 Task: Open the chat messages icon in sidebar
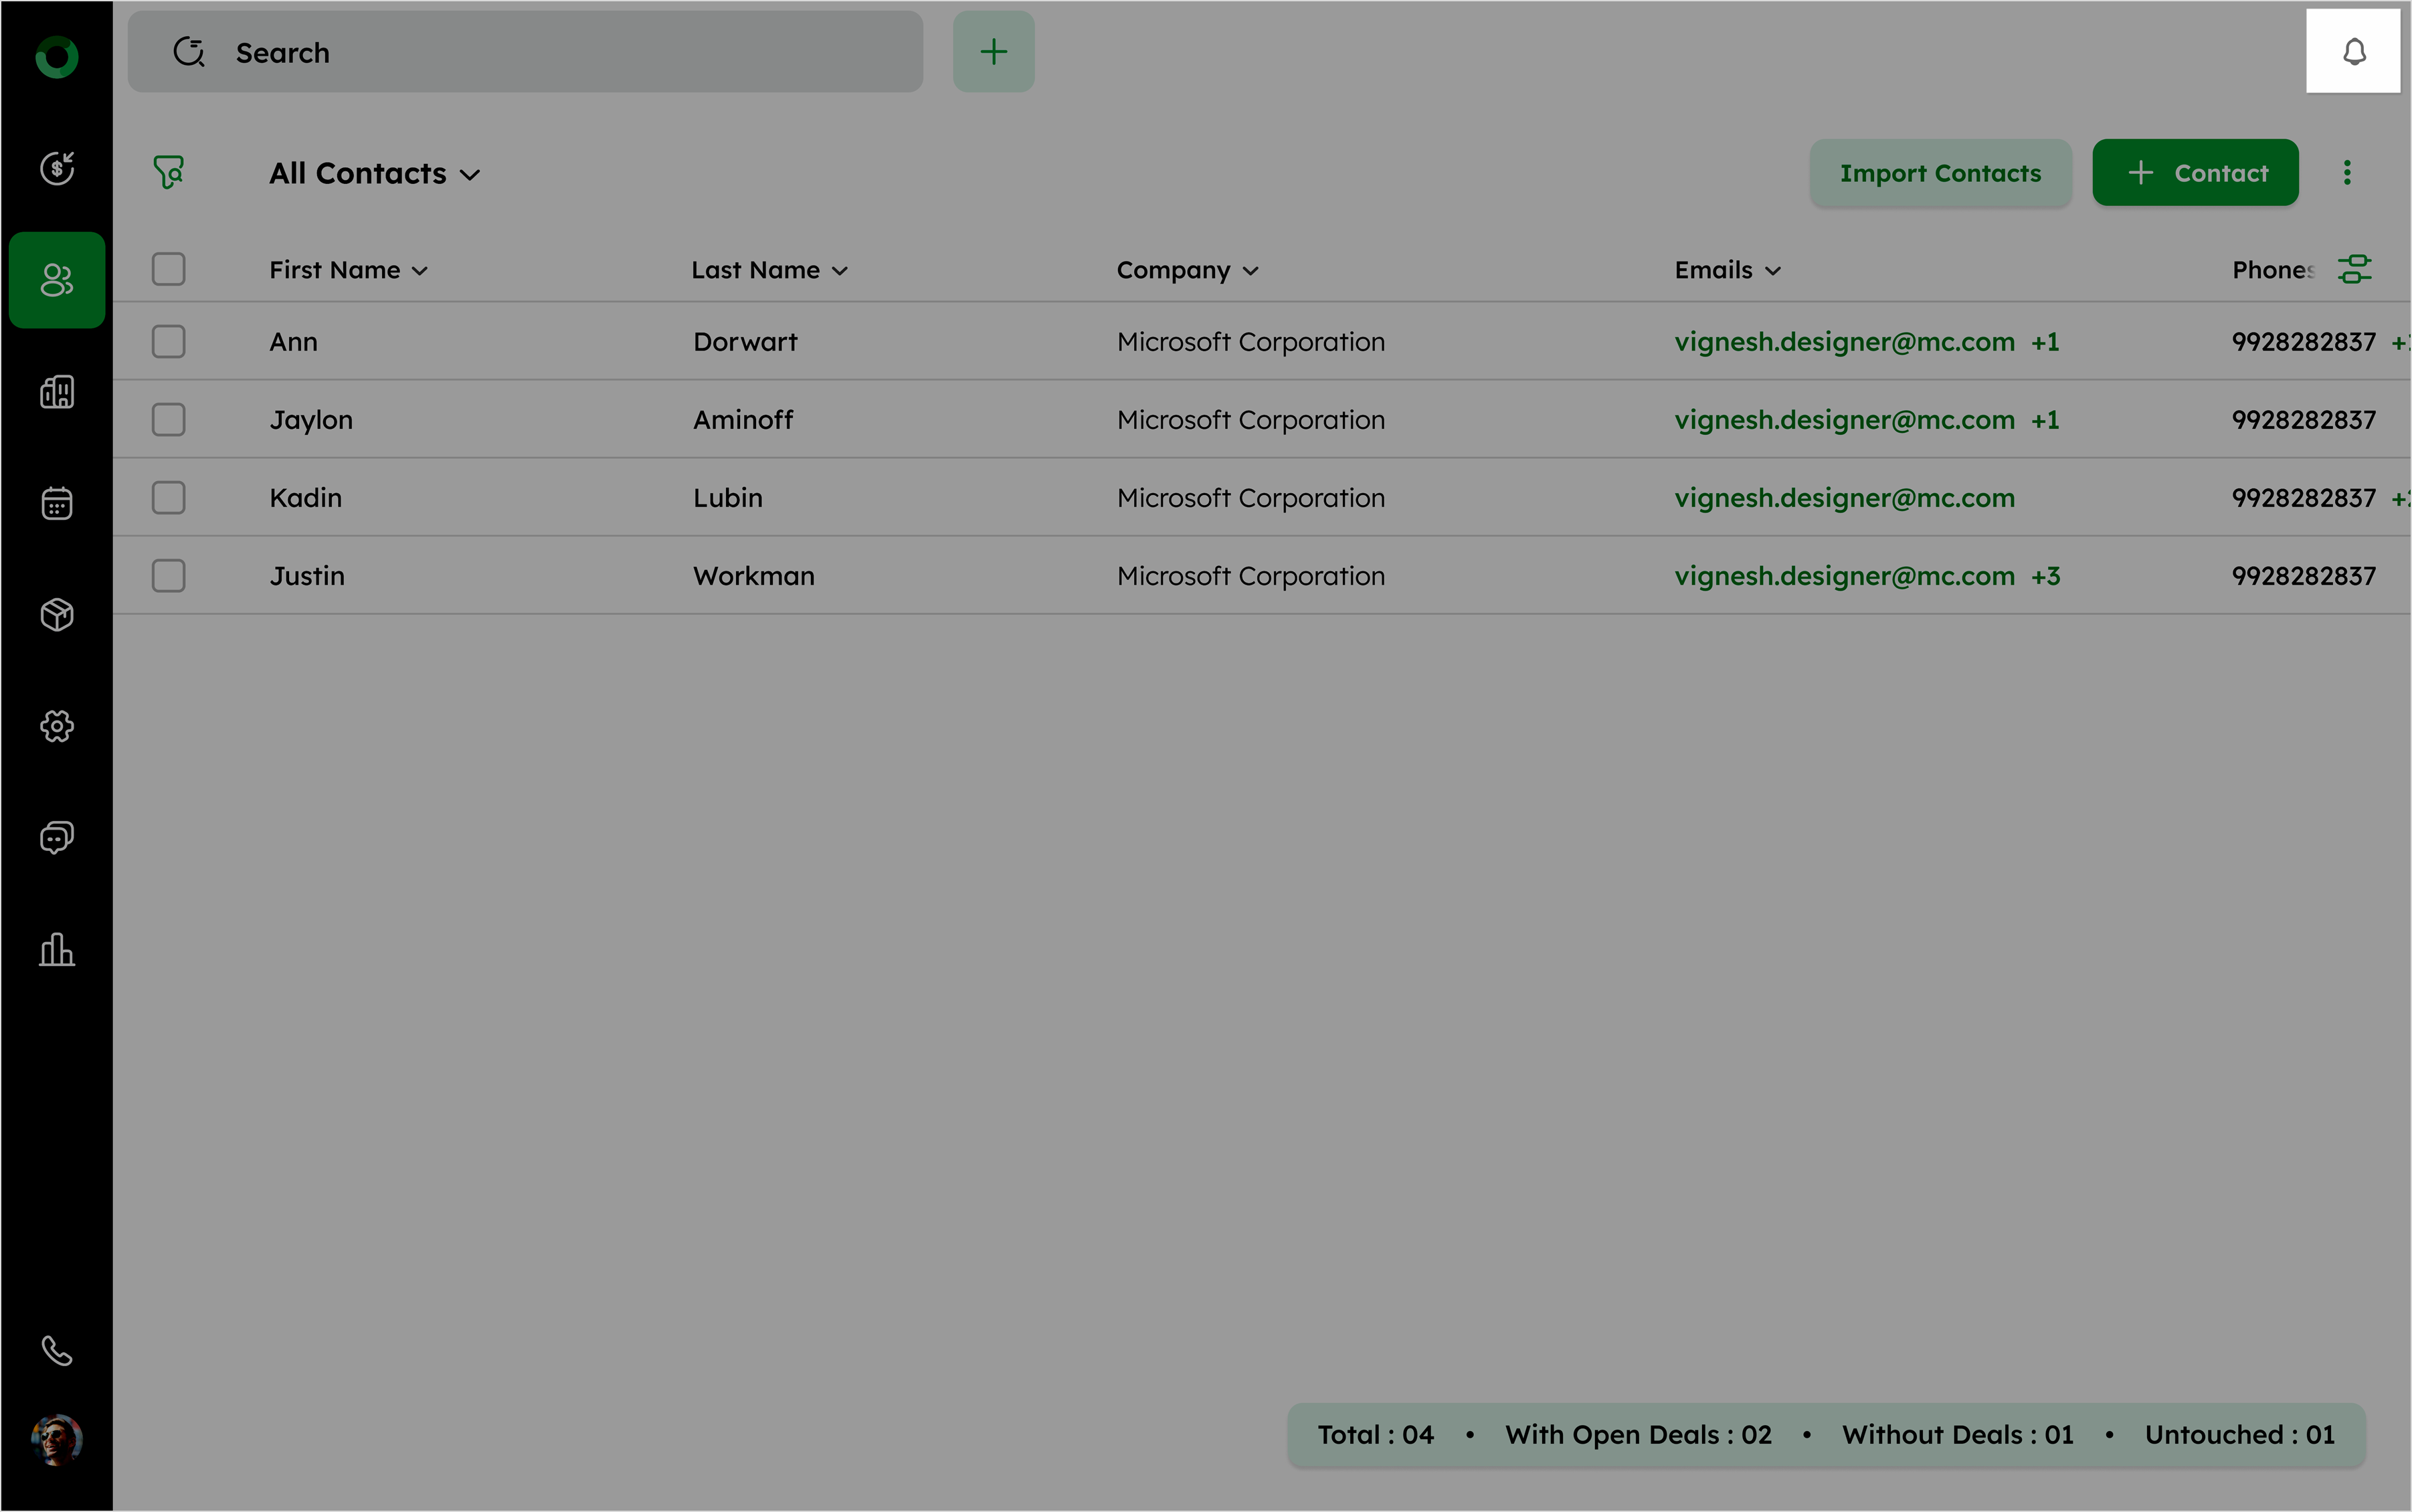pyautogui.click(x=57, y=837)
